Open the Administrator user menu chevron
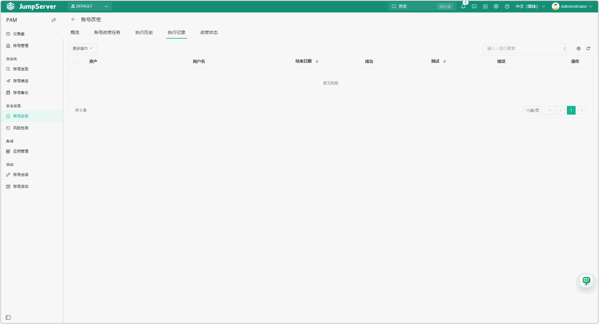This screenshot has width=599, height=324. tap(591, 6)
